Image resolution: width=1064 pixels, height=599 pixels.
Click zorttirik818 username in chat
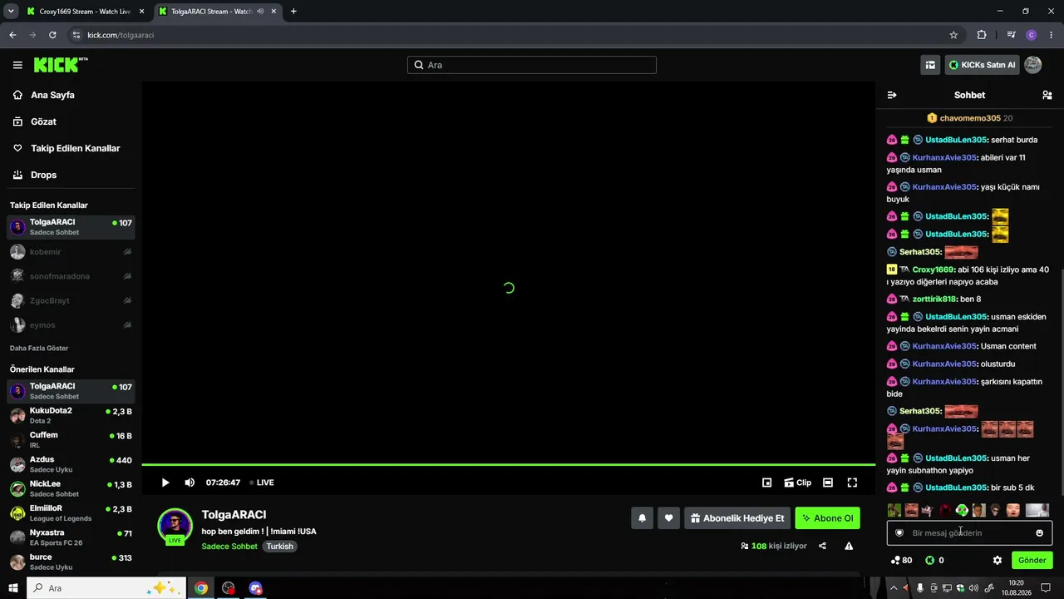[x=934, y=299]
